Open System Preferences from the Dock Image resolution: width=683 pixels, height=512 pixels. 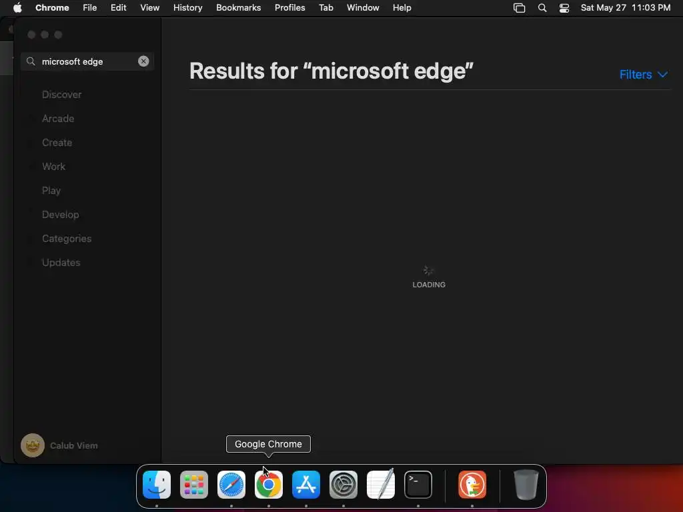(344, 485)
